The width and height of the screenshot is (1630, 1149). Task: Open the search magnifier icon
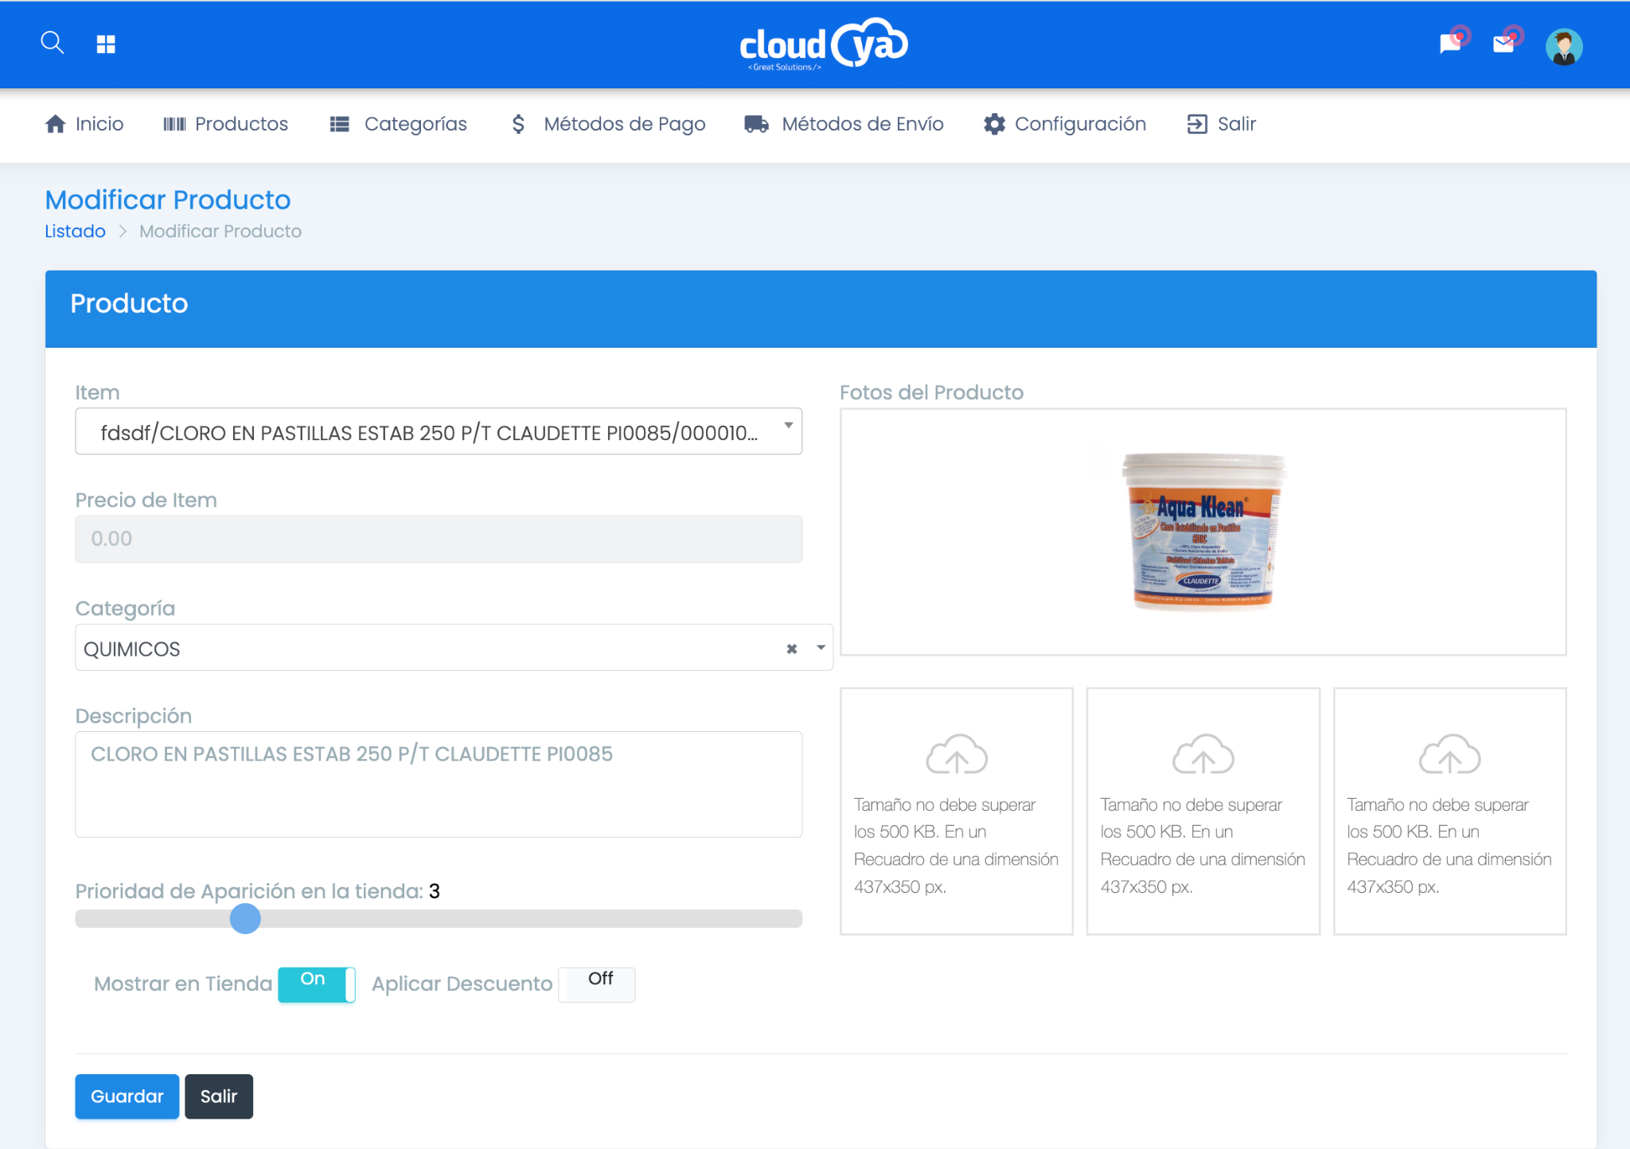[x=53, y=43]
